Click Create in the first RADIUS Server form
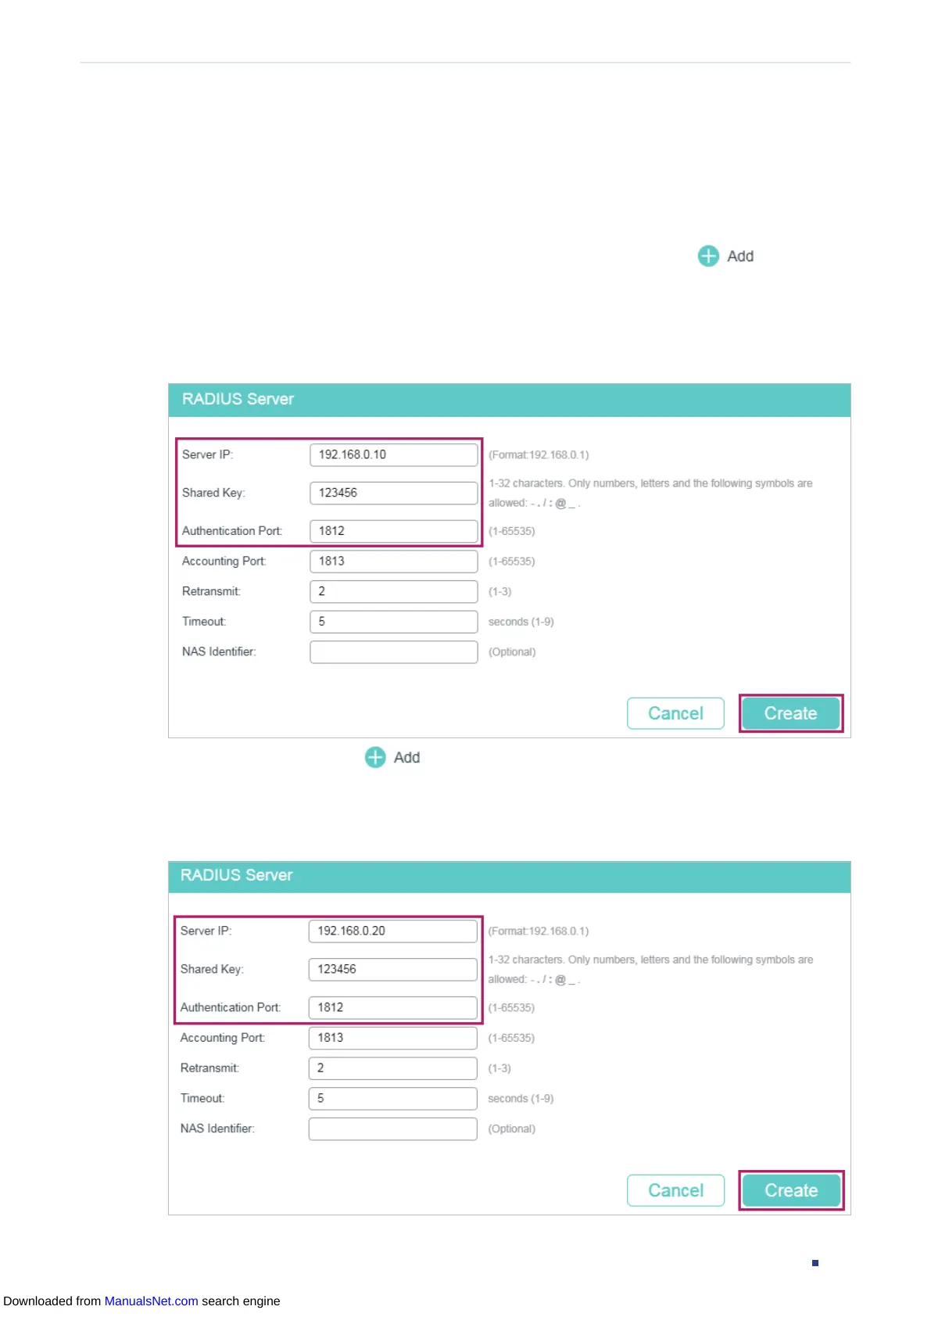Image resolution: width=931 pixels, height=1317 pixels. (x=790, y=713)
